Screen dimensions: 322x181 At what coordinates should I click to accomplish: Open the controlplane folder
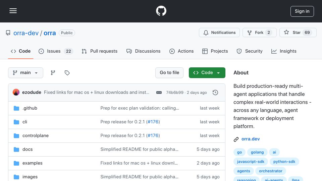(36, 136)
